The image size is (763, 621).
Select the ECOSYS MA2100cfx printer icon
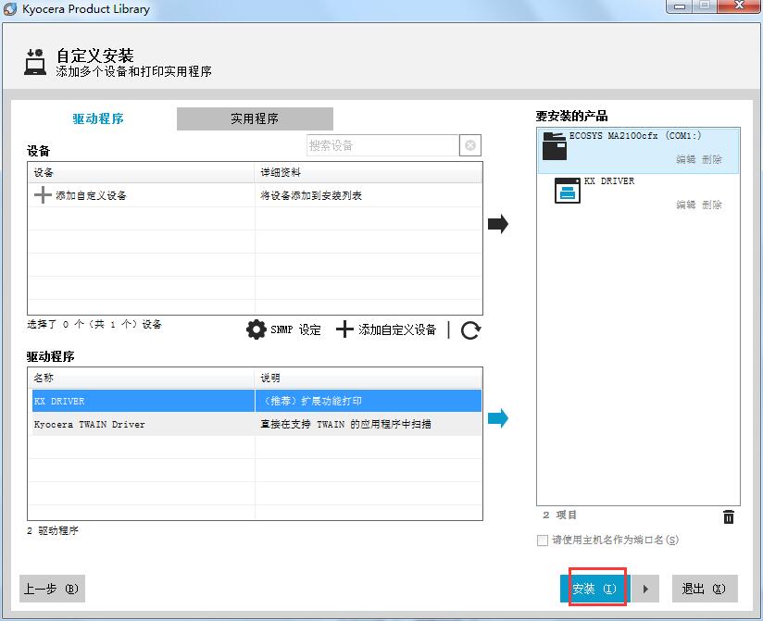click(554, 145)
